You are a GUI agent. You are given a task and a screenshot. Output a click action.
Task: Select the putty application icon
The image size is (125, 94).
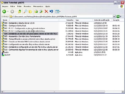pos(3,52)
